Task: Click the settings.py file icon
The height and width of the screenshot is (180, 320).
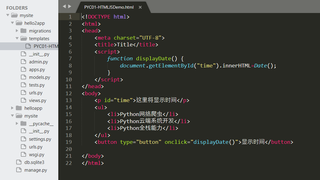Action: (x=23, y=139)
